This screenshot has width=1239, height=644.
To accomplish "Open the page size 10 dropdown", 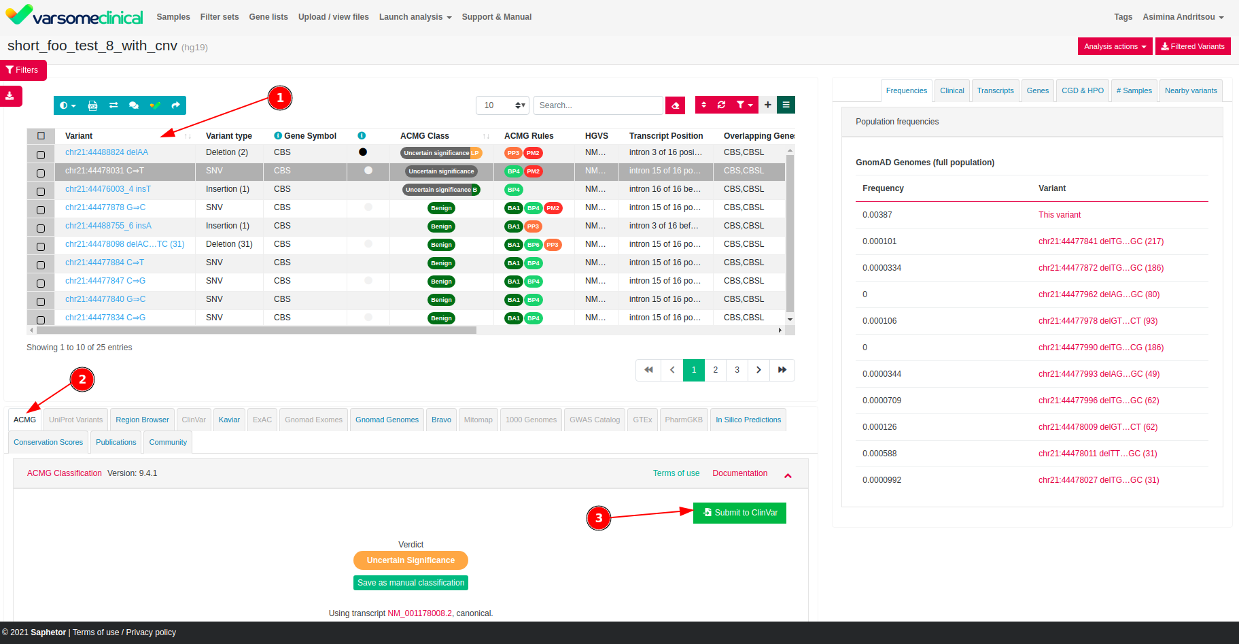I will pyautogui.click(x=503, y=105).
